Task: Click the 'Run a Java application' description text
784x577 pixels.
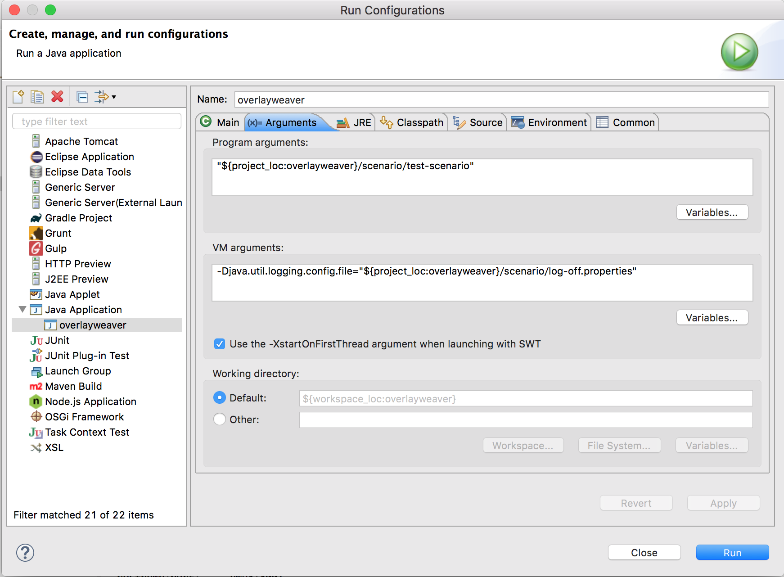Action: click(69, 53)
